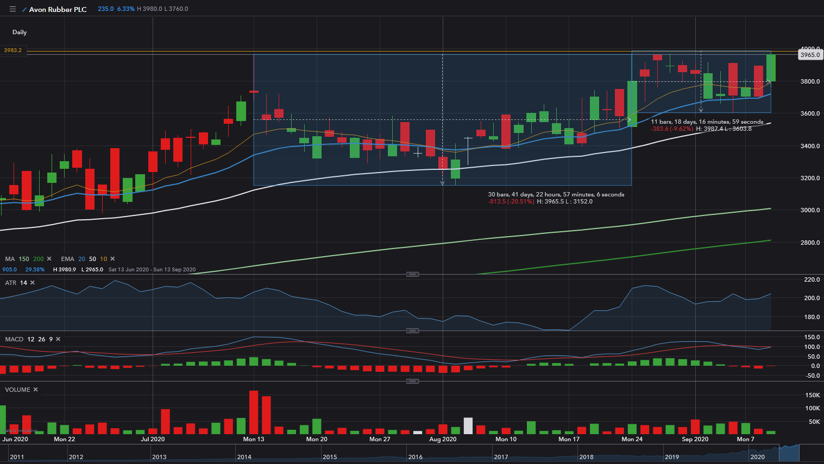Remove the MA indicator with its X
Screen dimensions: 824x464
[x=49, y=259]
